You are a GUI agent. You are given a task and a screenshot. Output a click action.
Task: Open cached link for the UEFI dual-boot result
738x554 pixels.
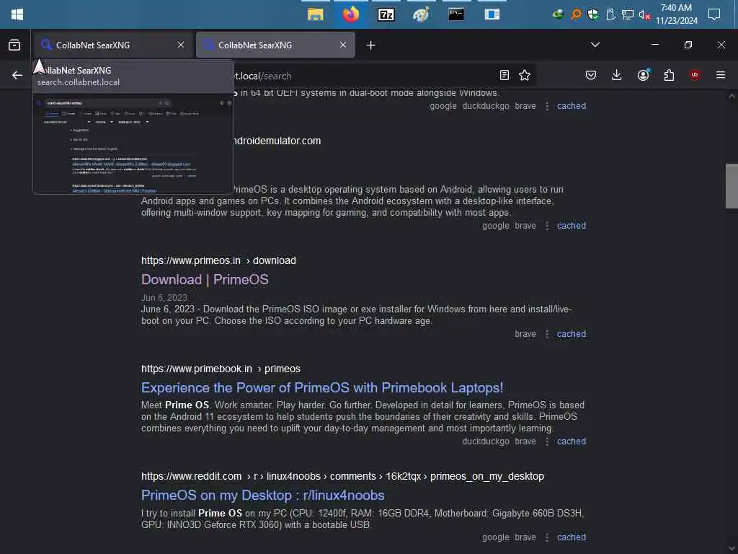(x=572, y=106)
